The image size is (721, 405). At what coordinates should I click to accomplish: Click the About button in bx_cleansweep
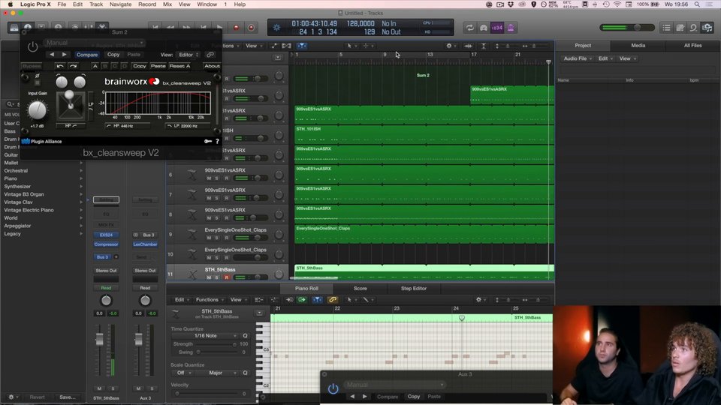tap(212, 66)
